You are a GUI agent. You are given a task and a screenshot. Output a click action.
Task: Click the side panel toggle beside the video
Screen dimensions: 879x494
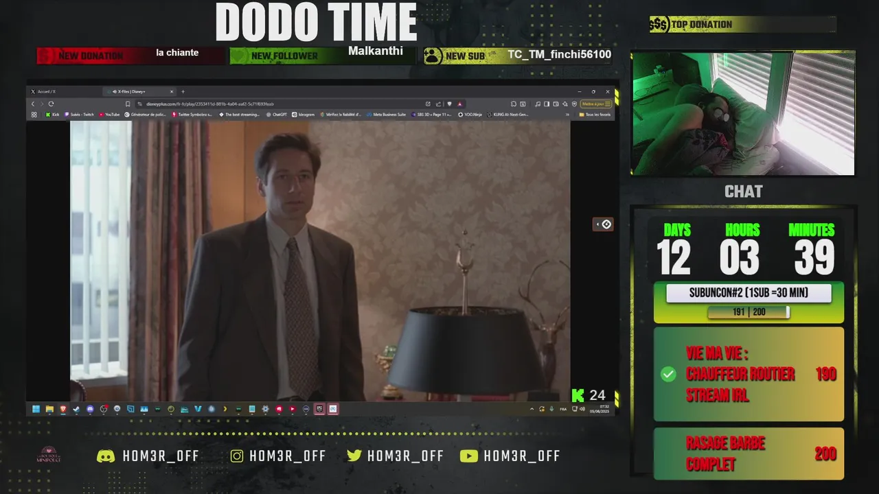[x=603, y=224]
